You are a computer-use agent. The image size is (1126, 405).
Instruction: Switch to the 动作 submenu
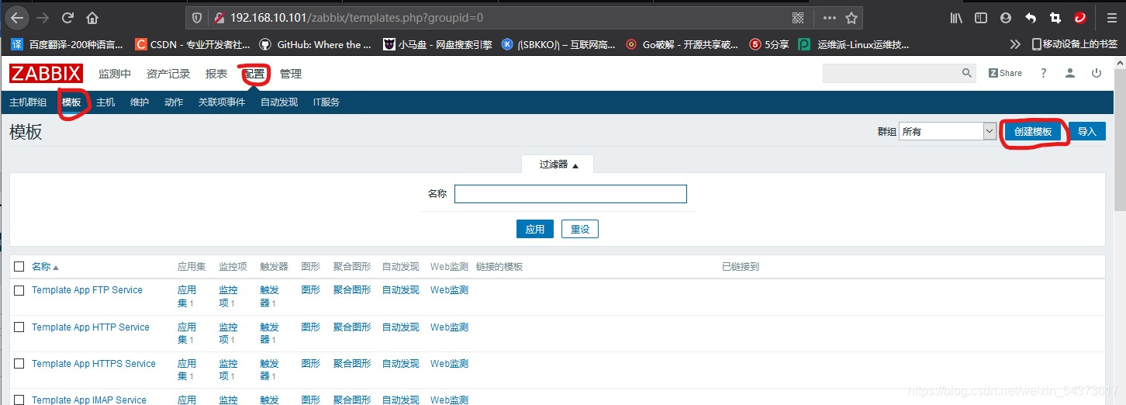coord(174,102)
